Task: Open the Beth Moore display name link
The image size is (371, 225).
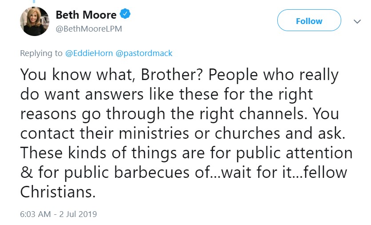Action: coord(86,15)
